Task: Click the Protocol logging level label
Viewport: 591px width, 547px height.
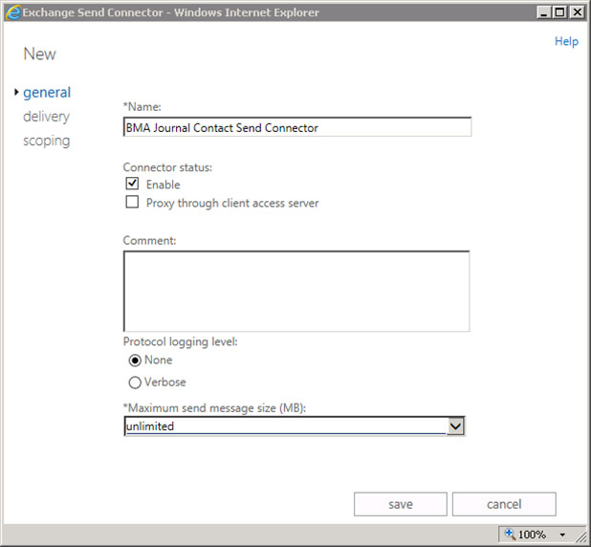Action: (180, 341)
